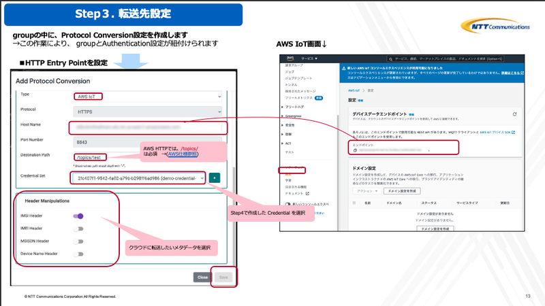545x306 pixels.
Task: Click the info link beside 設定 heading
Action: point(360,101)
